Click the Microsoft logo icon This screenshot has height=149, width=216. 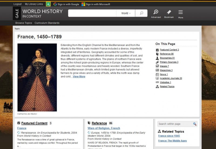click(x=83, y=4)
